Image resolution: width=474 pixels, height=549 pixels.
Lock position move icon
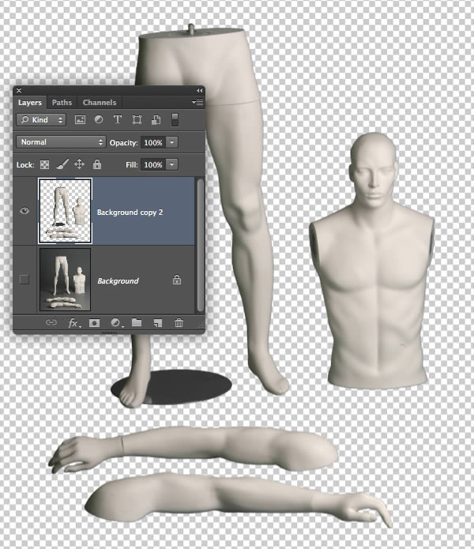coord(80,164)
